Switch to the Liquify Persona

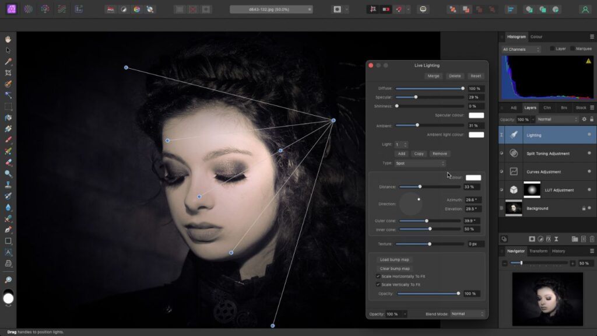(x=29, y=9)
